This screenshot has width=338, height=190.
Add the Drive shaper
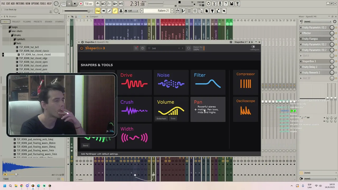point(134,82)
